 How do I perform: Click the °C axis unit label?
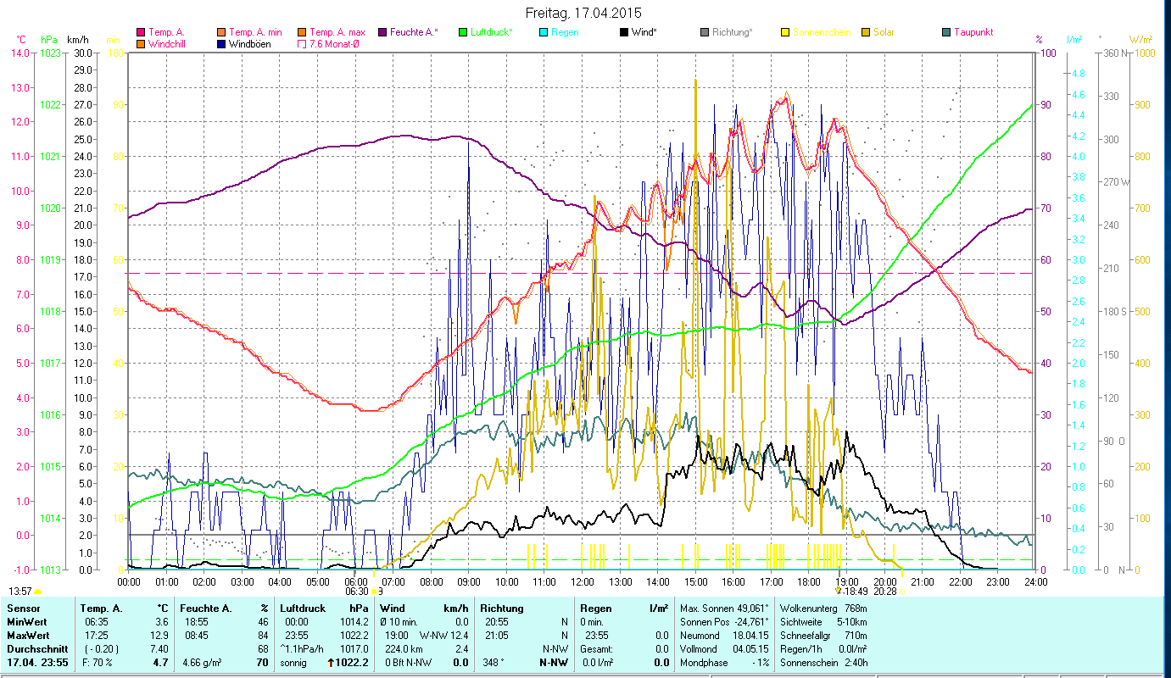(x=22, y=40)
